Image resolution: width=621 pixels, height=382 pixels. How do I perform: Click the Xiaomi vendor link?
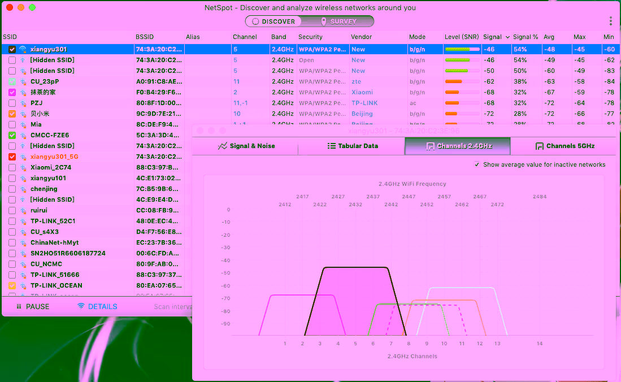pyautogui.click(x=362, y=92)
